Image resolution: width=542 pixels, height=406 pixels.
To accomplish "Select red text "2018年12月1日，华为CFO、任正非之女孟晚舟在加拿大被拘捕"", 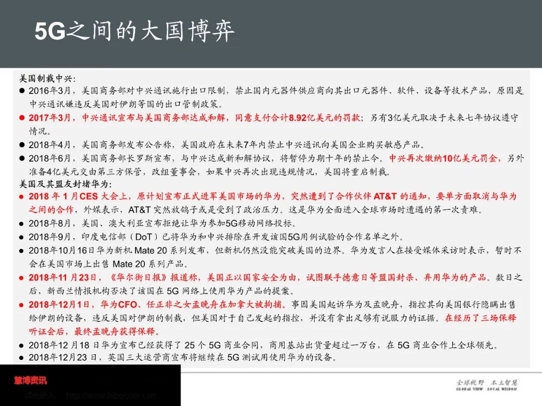I will [x=155, y=305].
